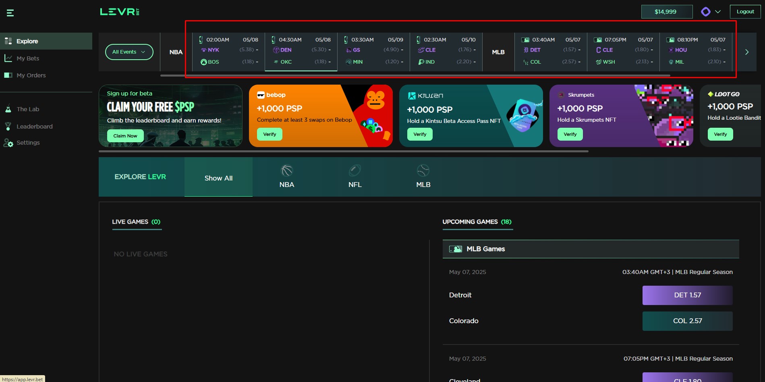Open Settings gear in sidebar
Image resolution: width=765 pixels, height=382 pixels.
point(8,143)
